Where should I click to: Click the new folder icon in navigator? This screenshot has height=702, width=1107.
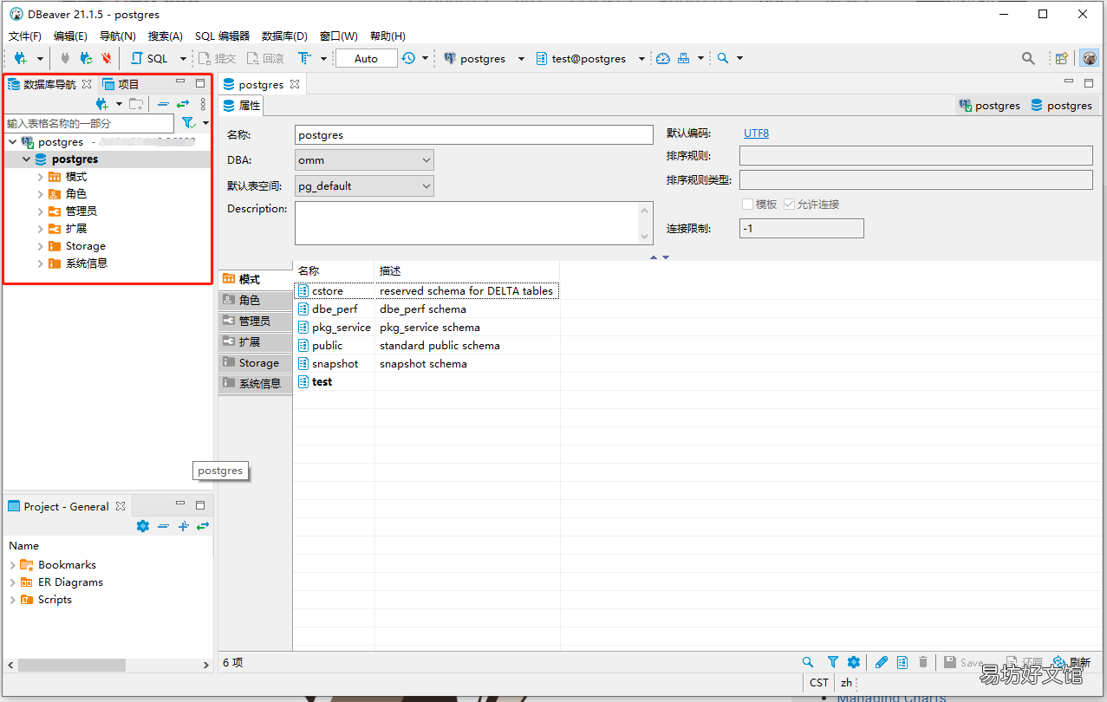pyautogui.click(x=136, y=104)
